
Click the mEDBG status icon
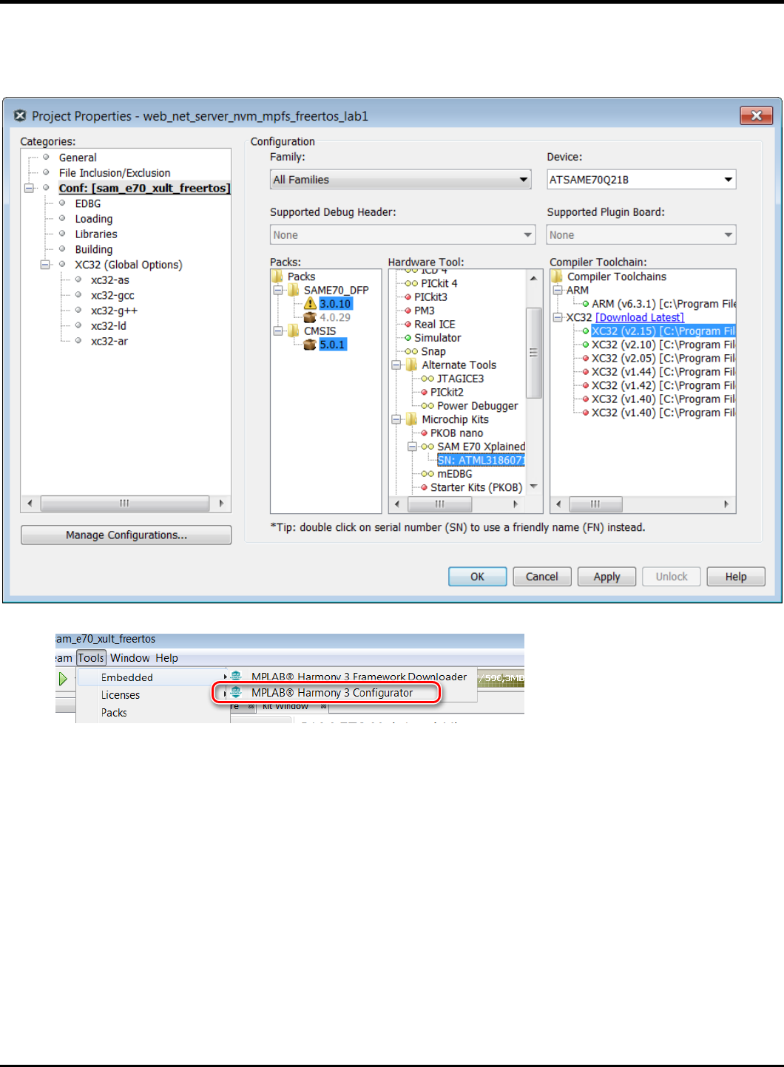click(x=428, y=474)
